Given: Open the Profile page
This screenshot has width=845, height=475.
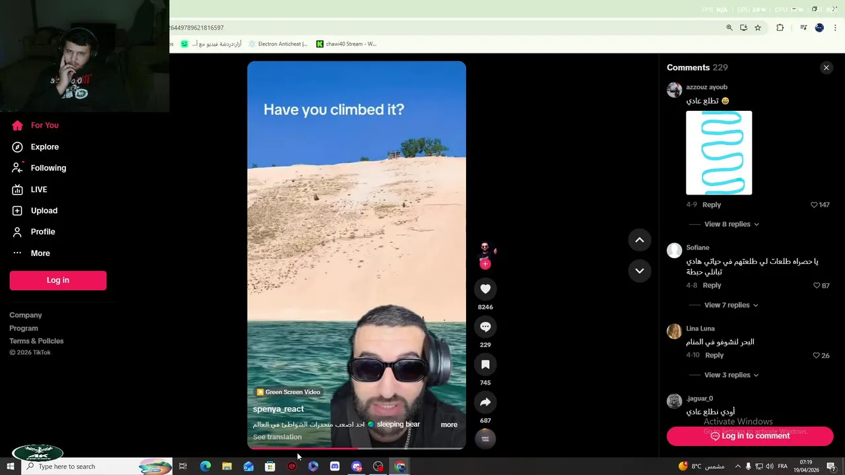Looking at the screenshot, I should 42,232.
